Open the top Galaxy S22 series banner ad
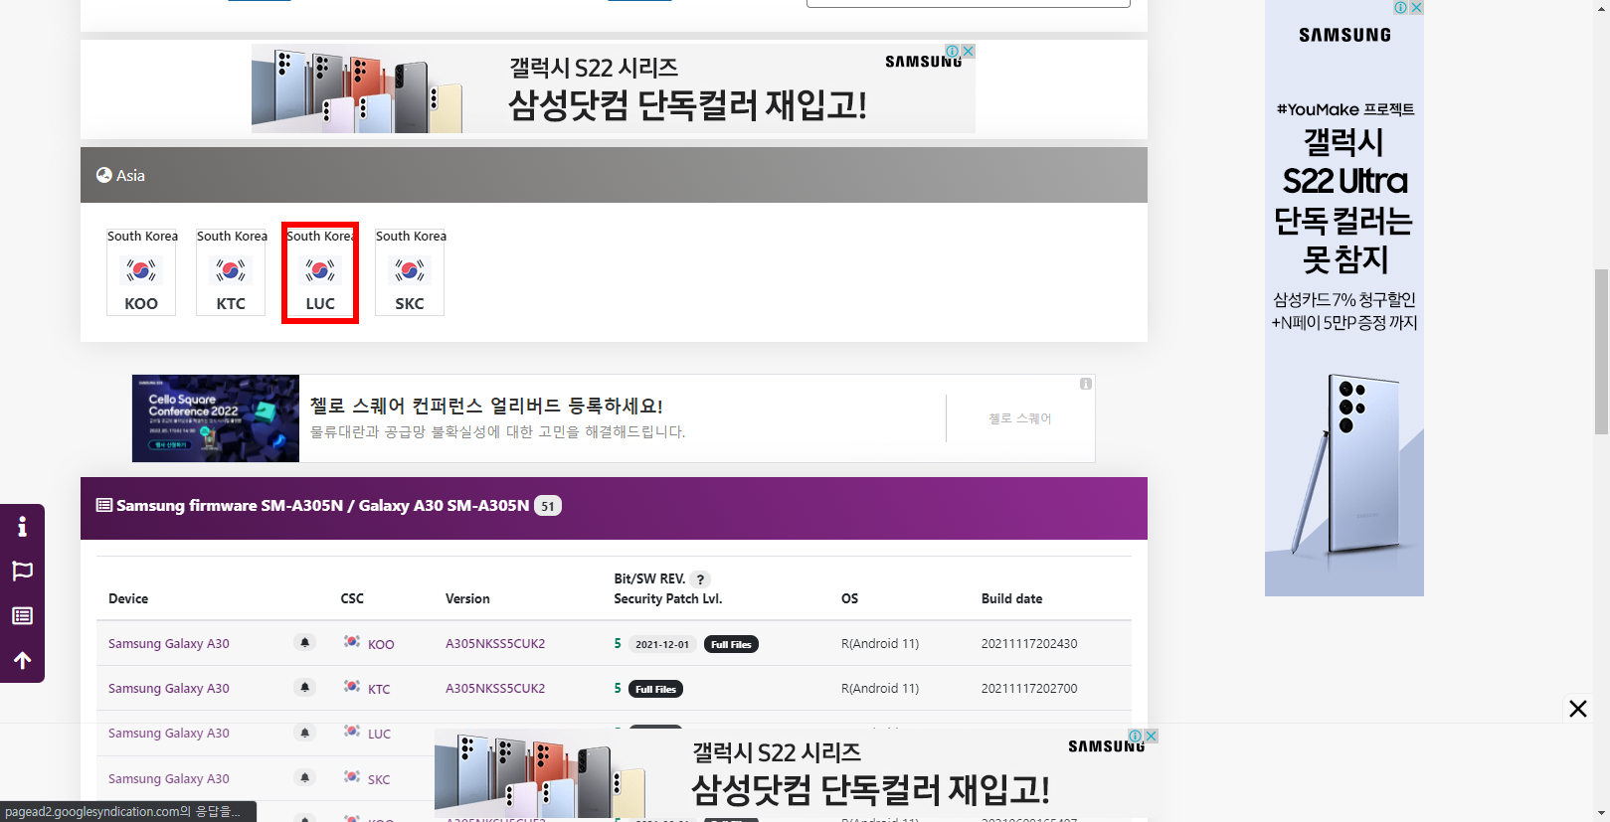 (614, 88)
